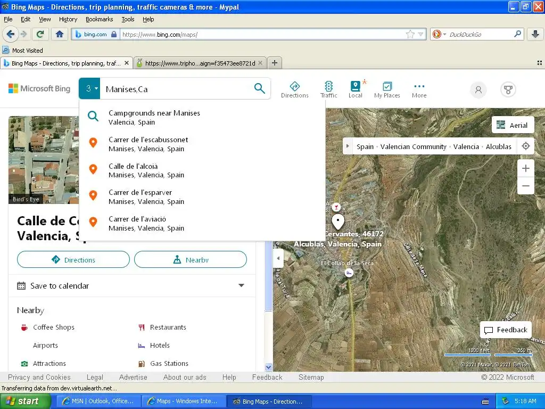The height and width of the screenshot is (409, 545).
Task: Click the Microsoft Bing logo
Action: (x=39, y=89)
